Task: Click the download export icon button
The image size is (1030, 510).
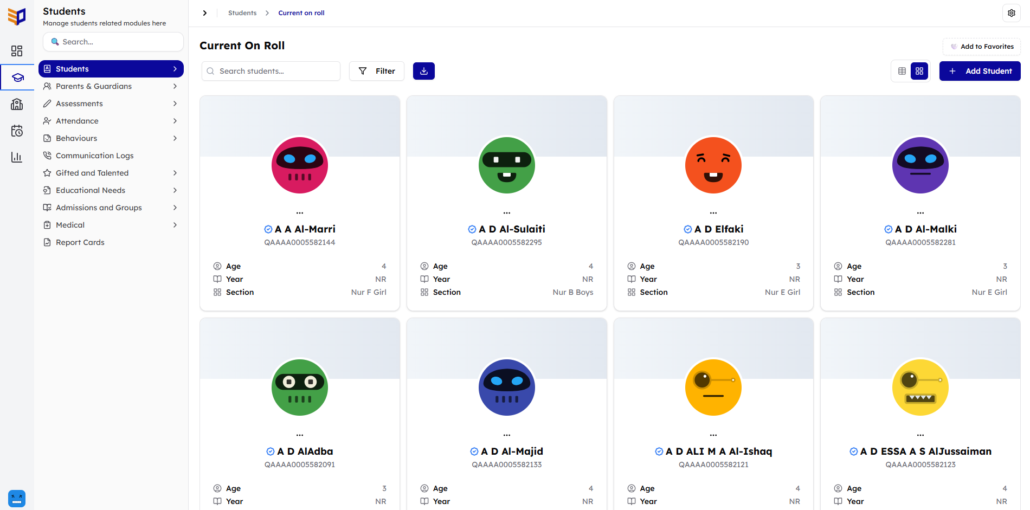Action: point(423,71)
